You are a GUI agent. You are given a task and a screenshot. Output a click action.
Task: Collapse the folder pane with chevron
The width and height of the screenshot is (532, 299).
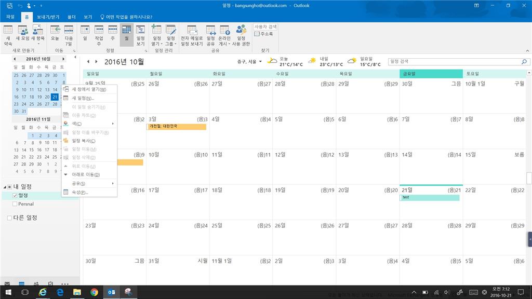point(75,57)
